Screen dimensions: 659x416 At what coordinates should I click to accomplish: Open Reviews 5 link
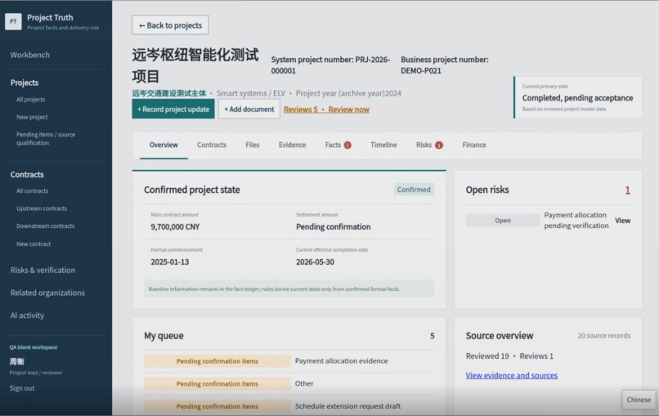click(301, 110)
